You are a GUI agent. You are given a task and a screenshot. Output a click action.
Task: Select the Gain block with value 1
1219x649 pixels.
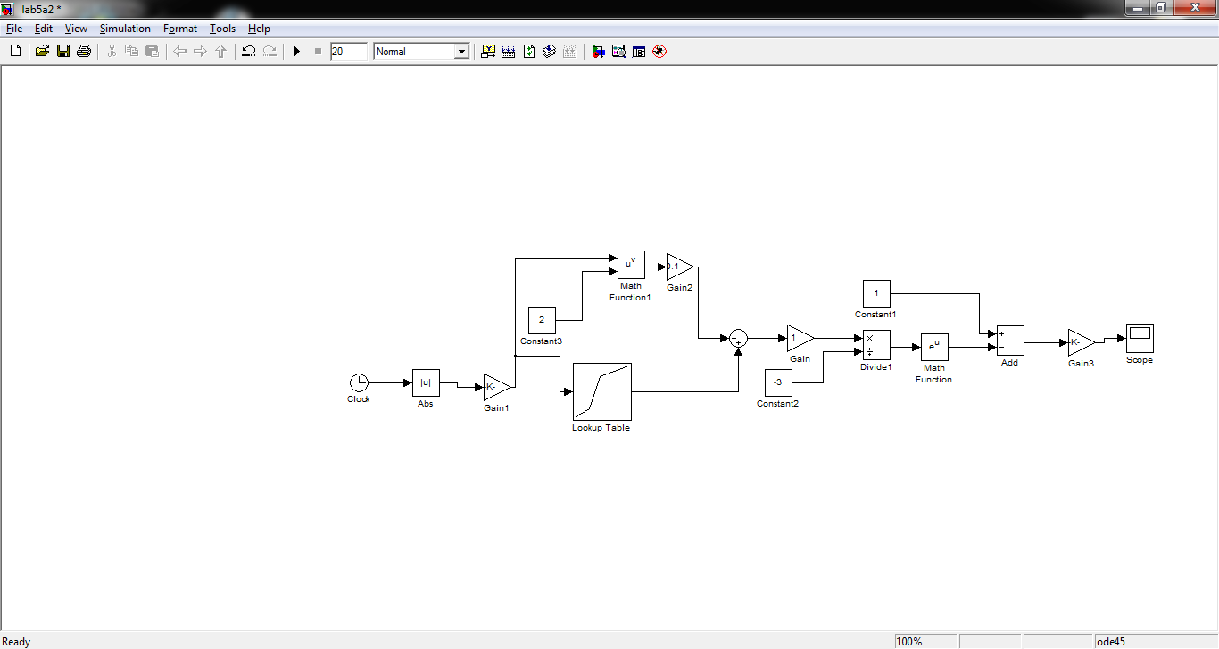click(x=800, y=338)
